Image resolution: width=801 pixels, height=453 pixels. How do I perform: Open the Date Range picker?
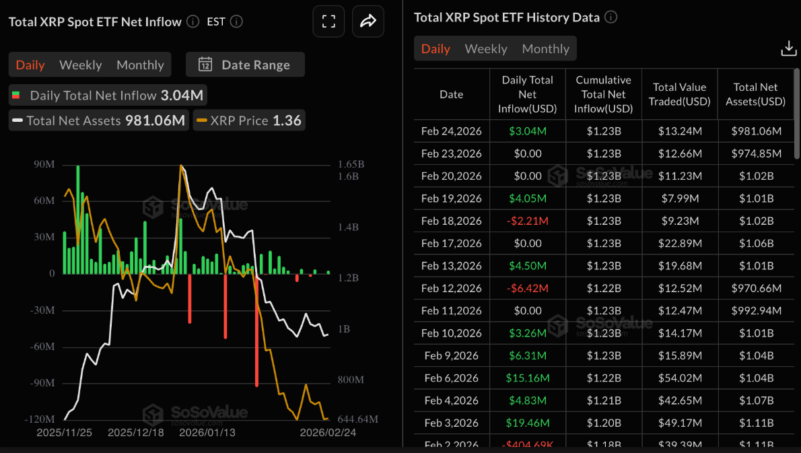(245, 65)
